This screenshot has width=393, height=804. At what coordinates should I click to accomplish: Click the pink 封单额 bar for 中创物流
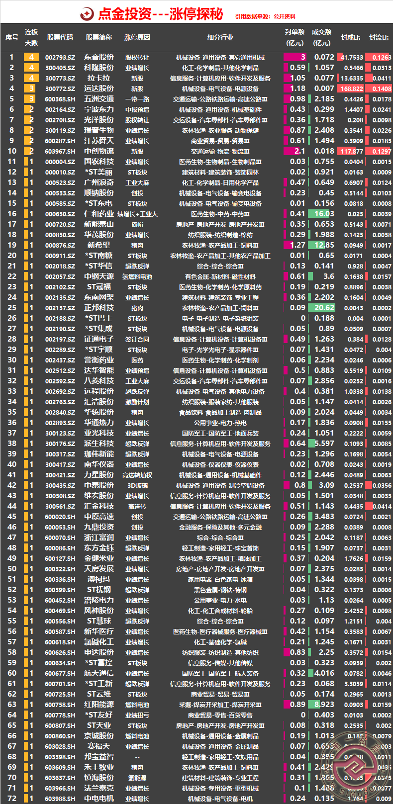coord(295,151)
